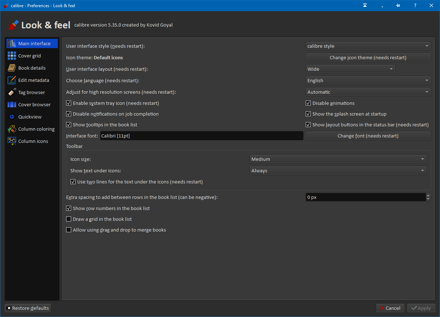Increase extra row spacing with up arrow
The height and width of the screenshot is (317, 440).
pos(428,195)
